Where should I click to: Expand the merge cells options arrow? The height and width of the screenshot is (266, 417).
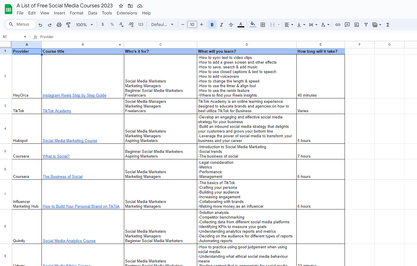click(278, 25)
